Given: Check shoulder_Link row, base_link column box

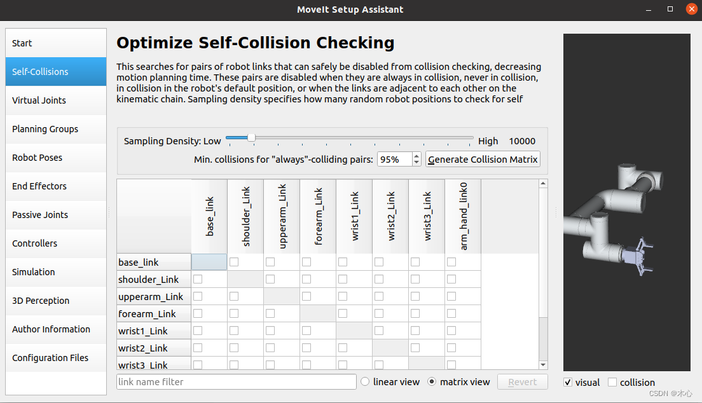Looking at the screenshot, I should click(198, 279).
